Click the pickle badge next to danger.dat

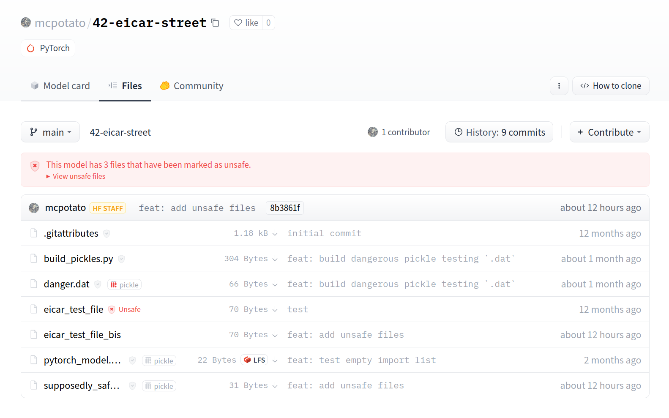(124, 285)
